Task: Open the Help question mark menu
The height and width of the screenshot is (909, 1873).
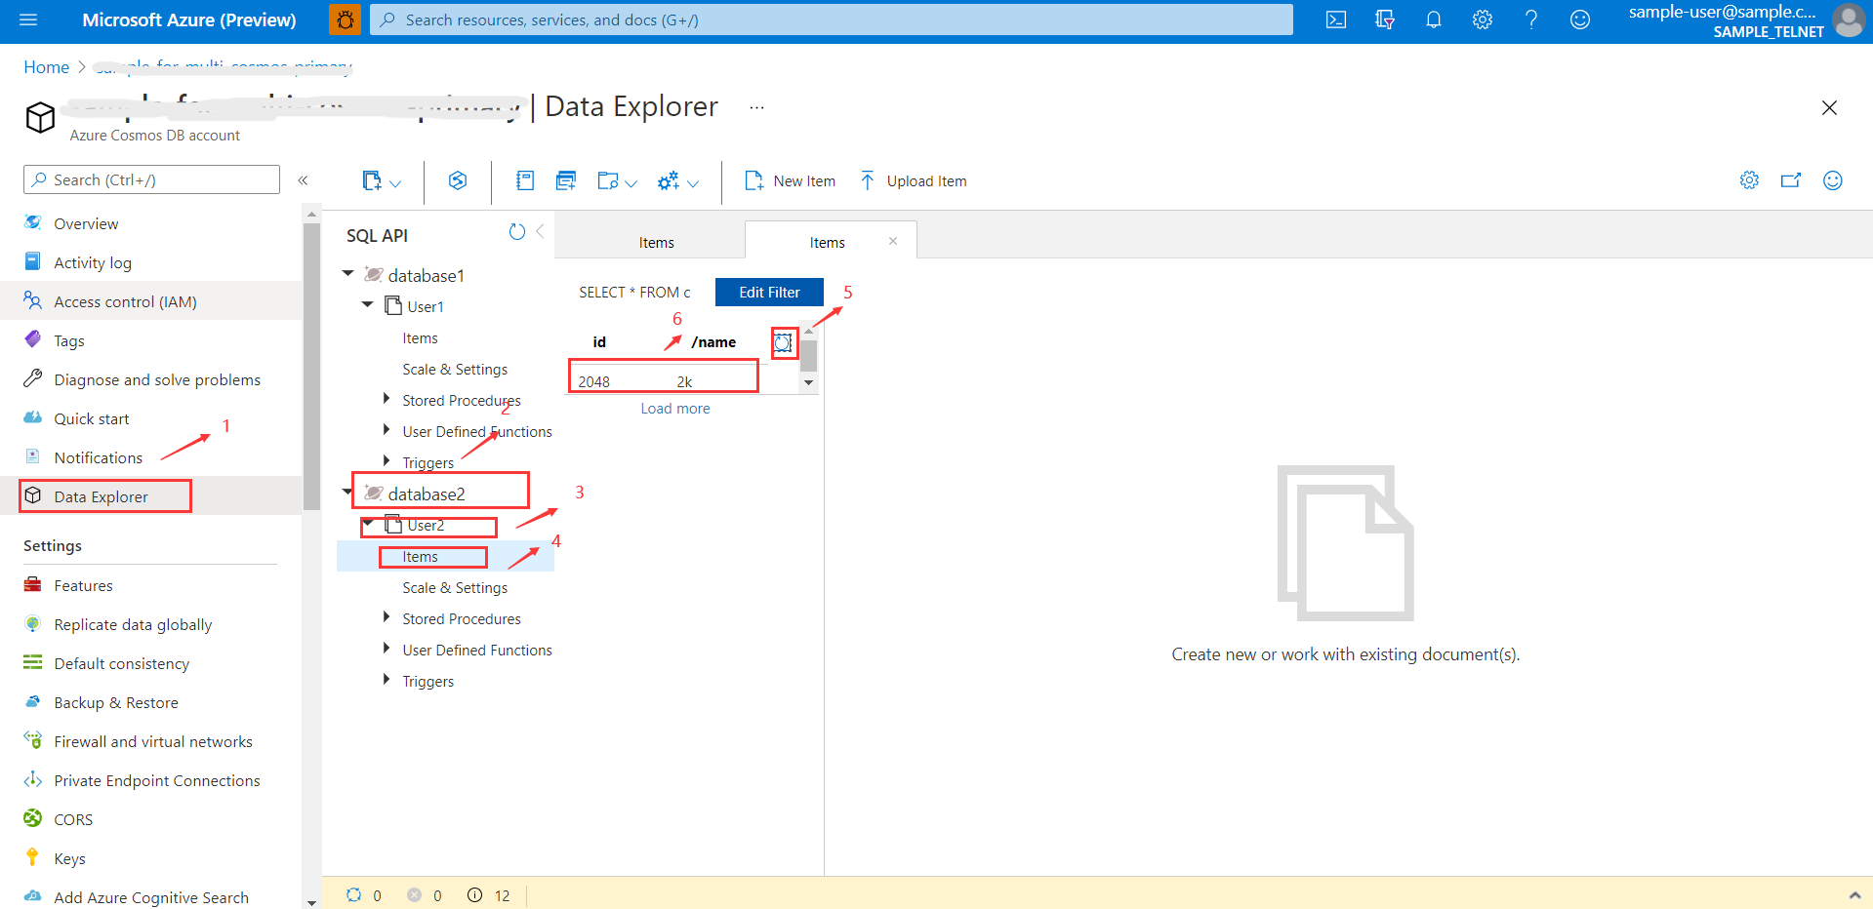Action: point(1531,20)
